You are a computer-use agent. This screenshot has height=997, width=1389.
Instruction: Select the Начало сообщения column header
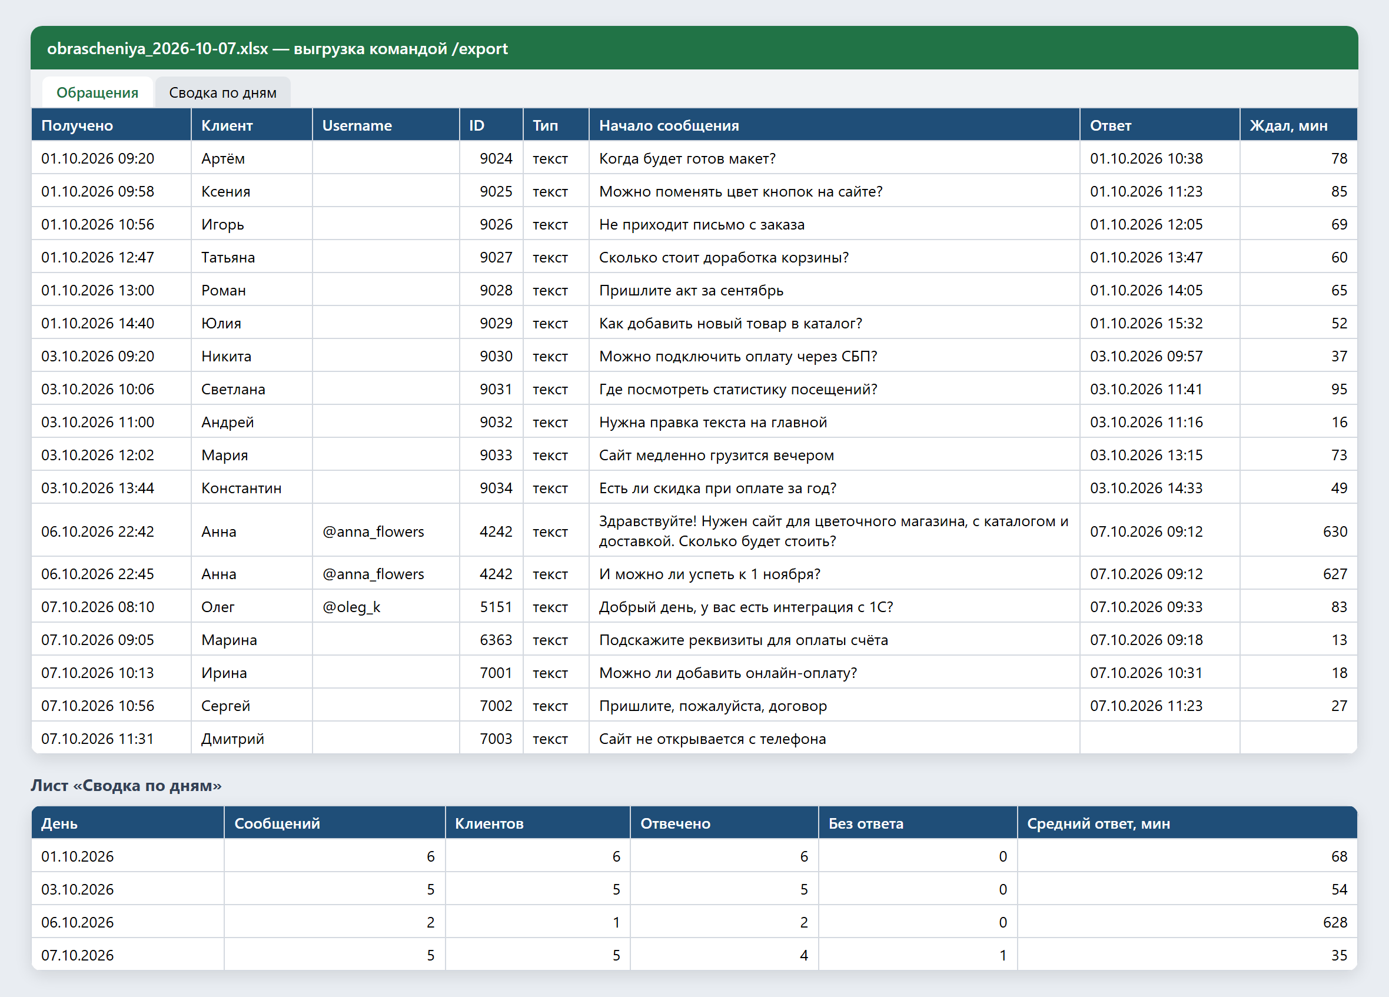pyautogui.click(x=834, y=125)
